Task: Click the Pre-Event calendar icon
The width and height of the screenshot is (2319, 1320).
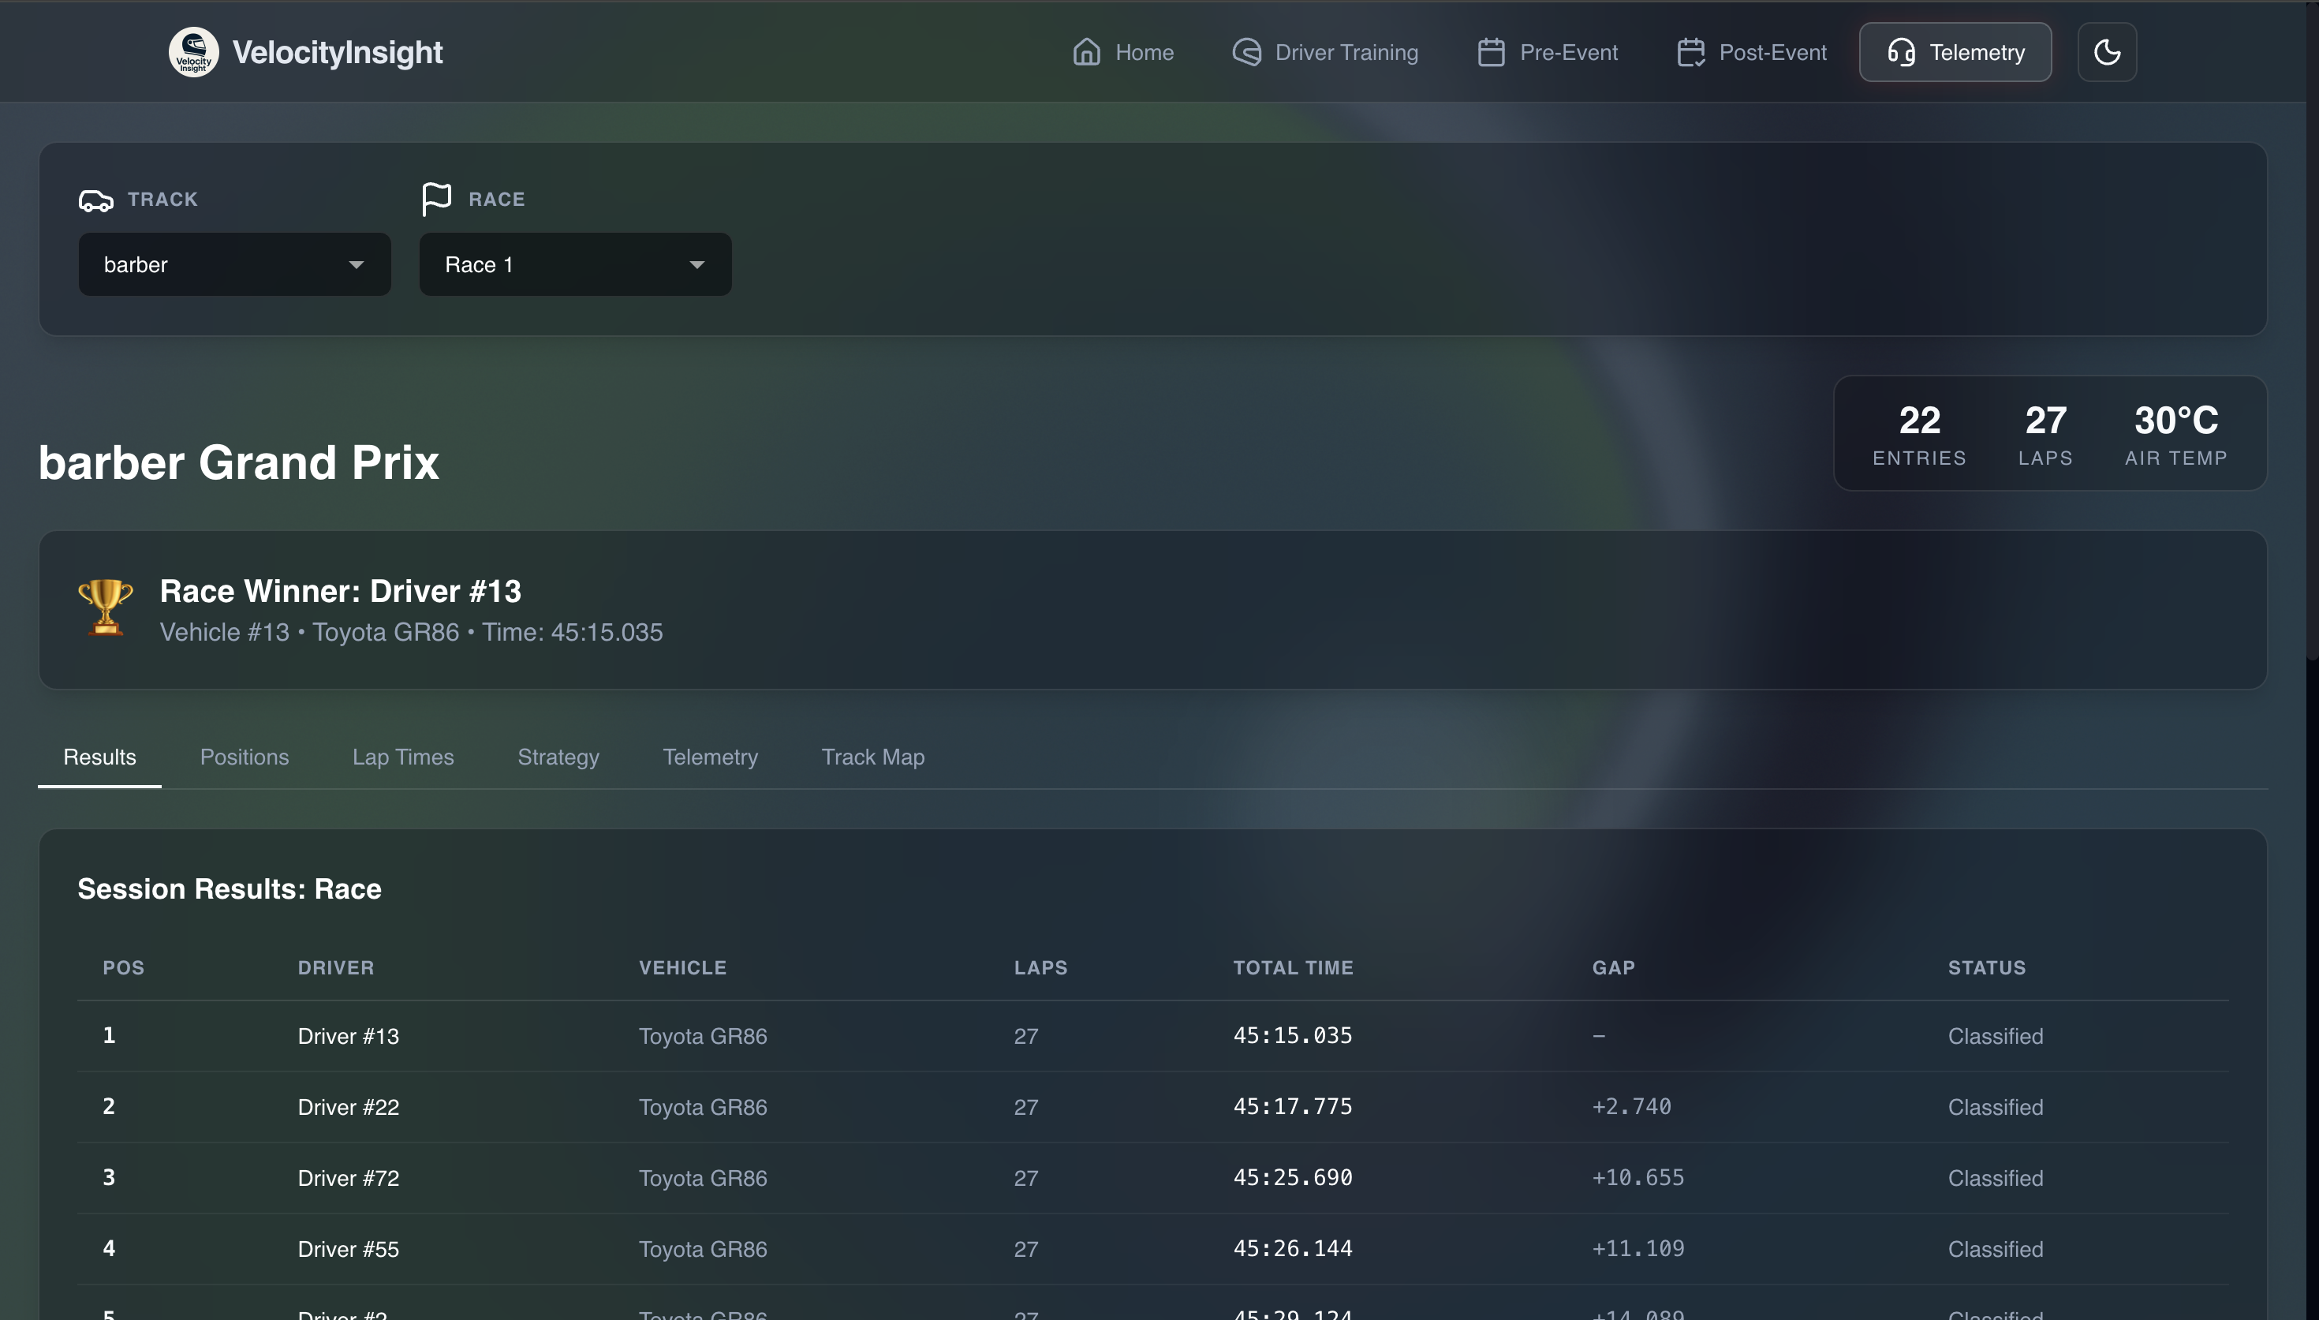Action: point(1491,51)
